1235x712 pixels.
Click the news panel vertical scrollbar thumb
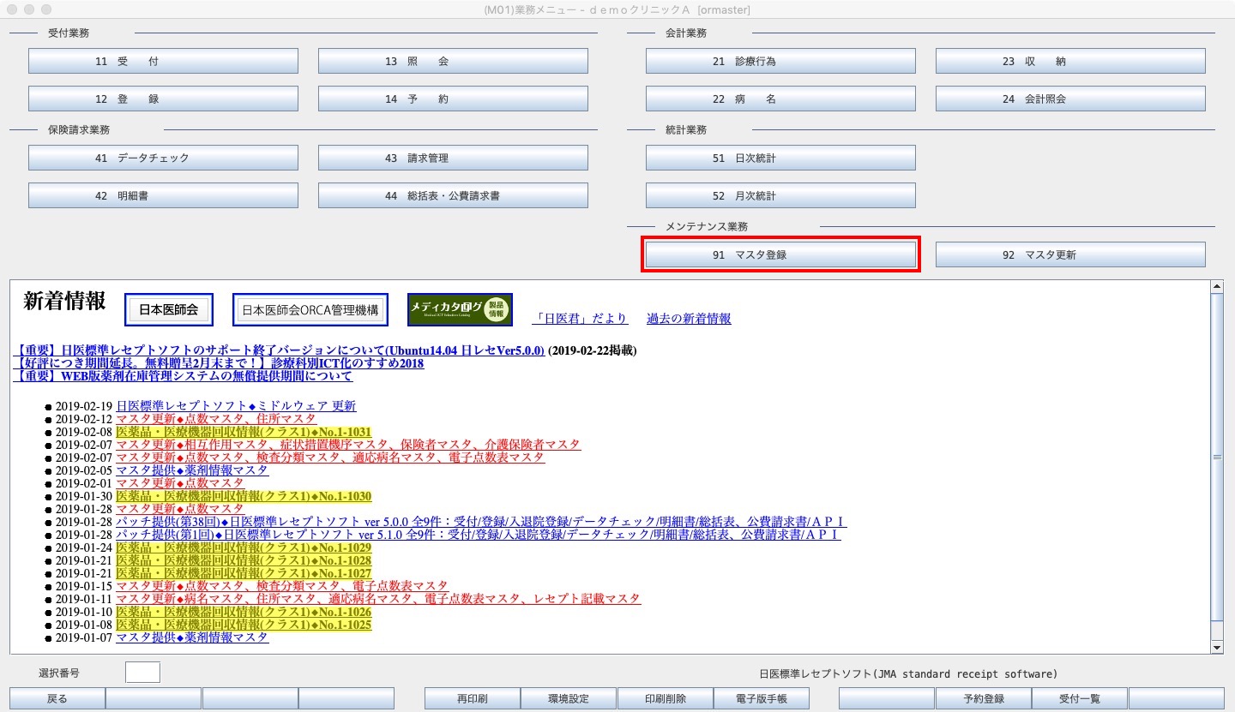click(1217, 458)
